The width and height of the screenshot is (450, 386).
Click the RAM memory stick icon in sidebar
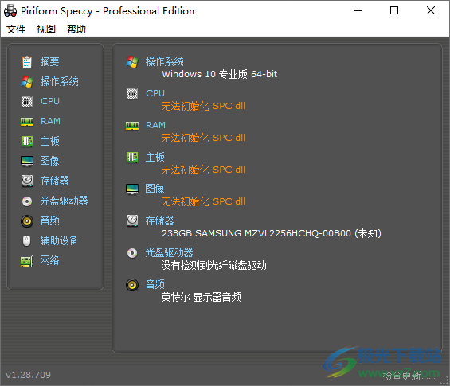(x=27, y=122)
